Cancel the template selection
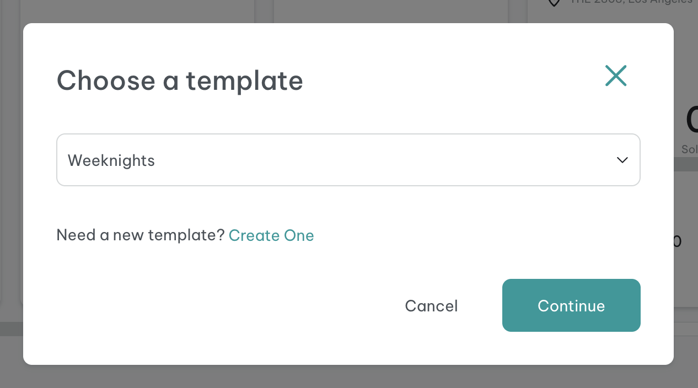 click(431, 306)
